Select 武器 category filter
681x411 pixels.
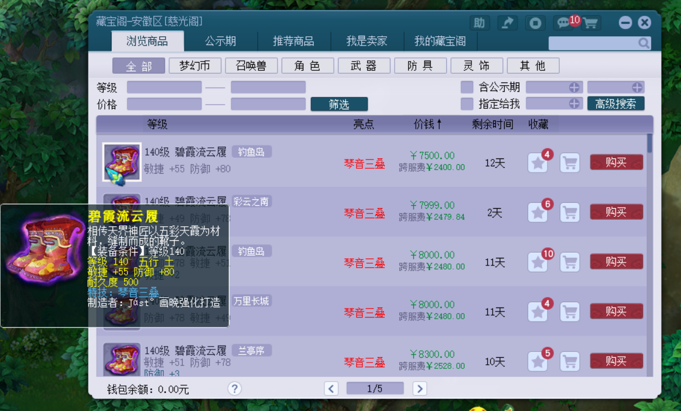364,66
